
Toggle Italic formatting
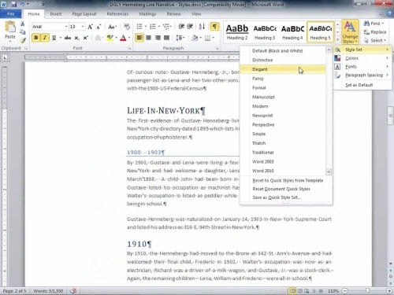click(x=45, y=38)
